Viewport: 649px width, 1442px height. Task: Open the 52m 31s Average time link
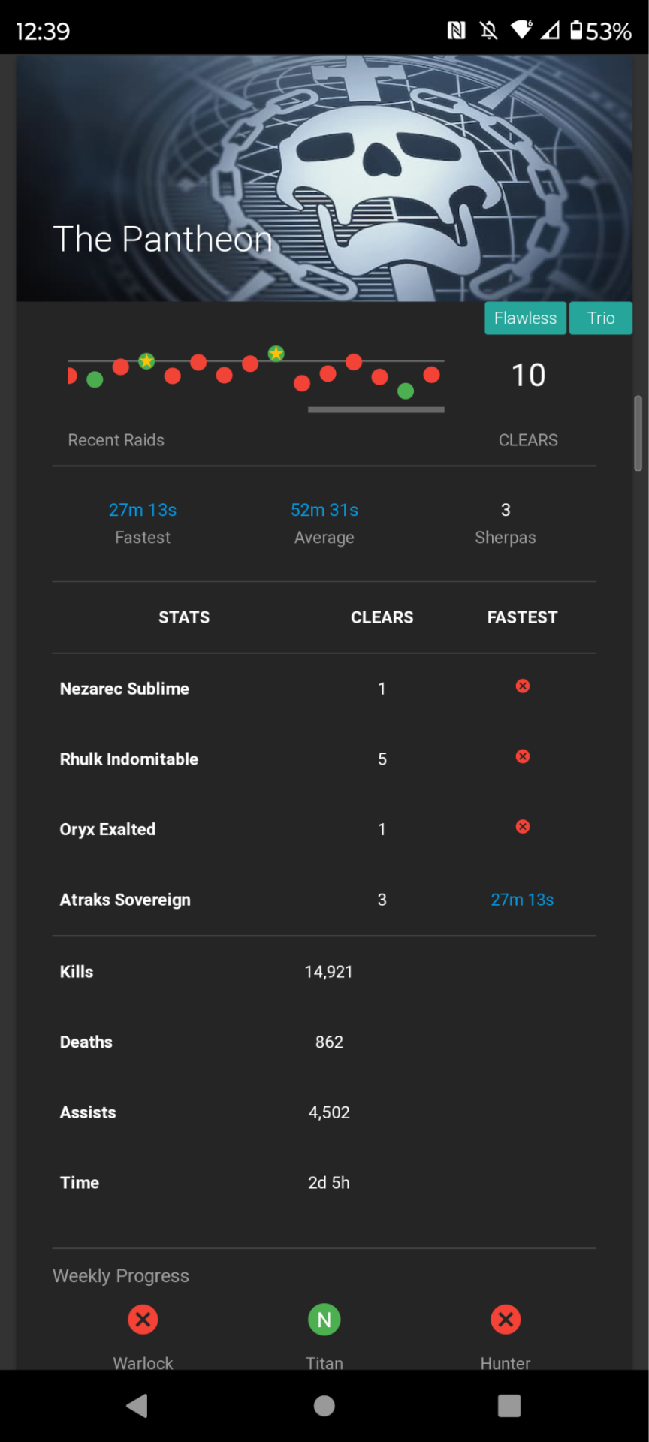click(324, 510)
